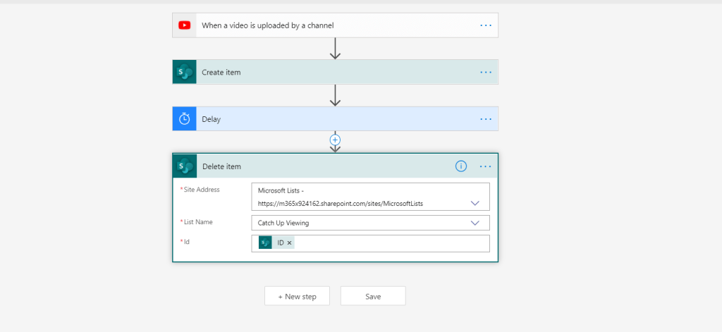Click the SharePoint icon on Delete item header

[x=185, y=166]
